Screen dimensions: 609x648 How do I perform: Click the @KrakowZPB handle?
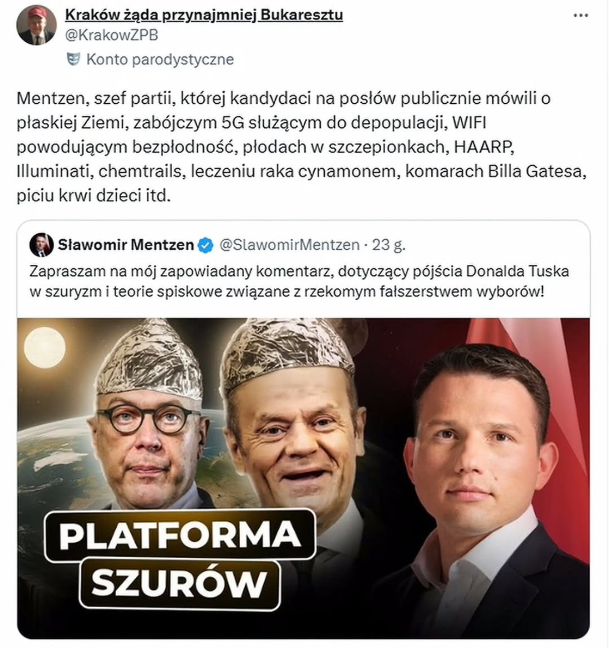point(112,35)
